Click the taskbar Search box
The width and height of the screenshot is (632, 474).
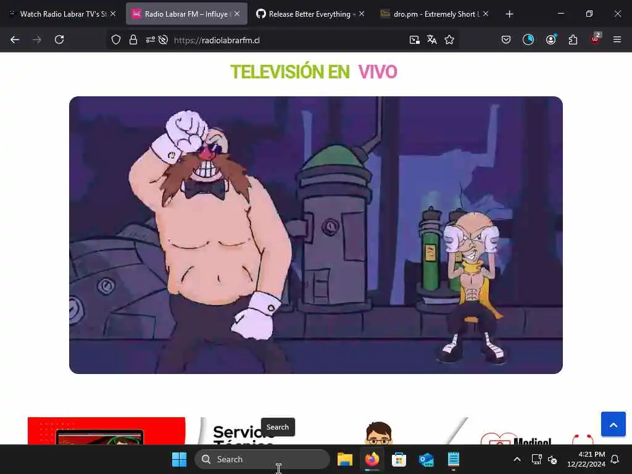pyautogui.click(x=262, y=459)
